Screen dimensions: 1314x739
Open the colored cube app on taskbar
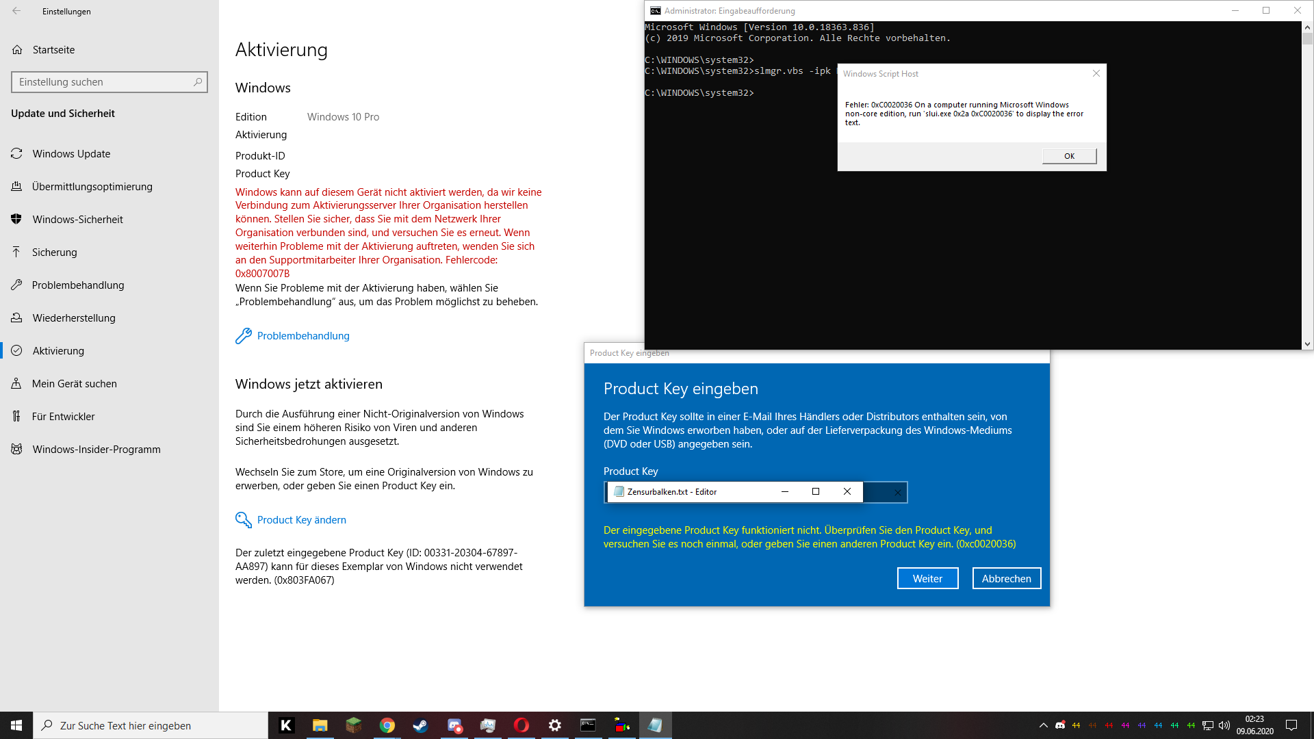[x=622, y=725]
